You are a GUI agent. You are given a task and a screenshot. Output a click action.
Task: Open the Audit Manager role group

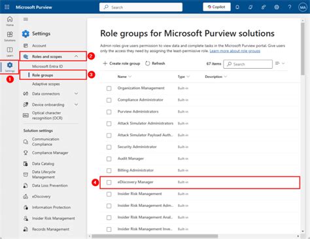pos(131,158)
